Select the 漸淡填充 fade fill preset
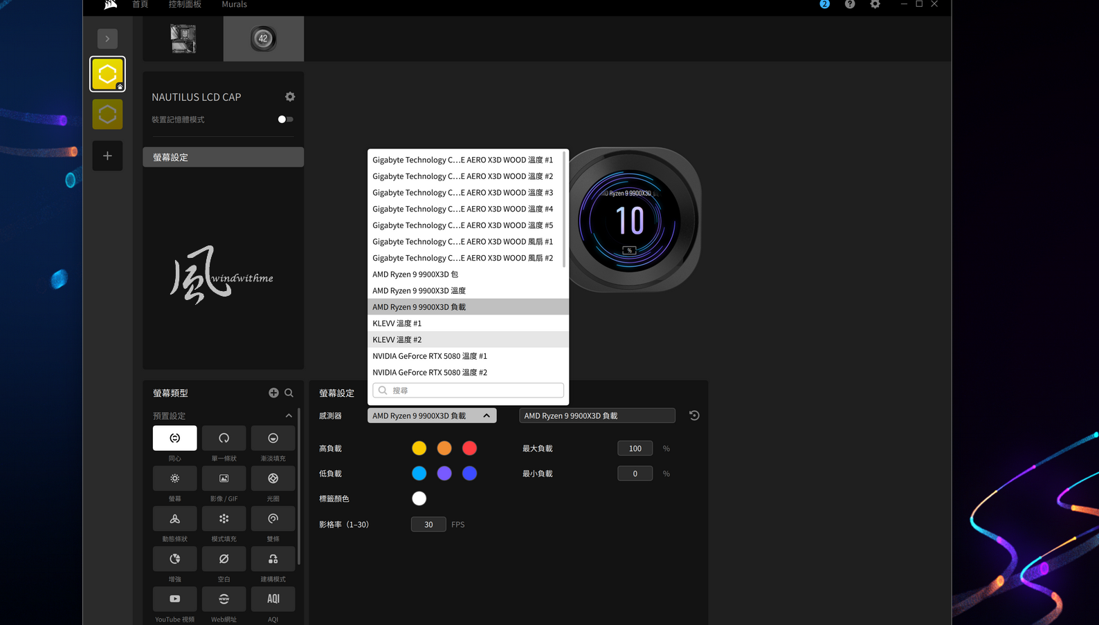1099x625 pixels. click(273, 438)
